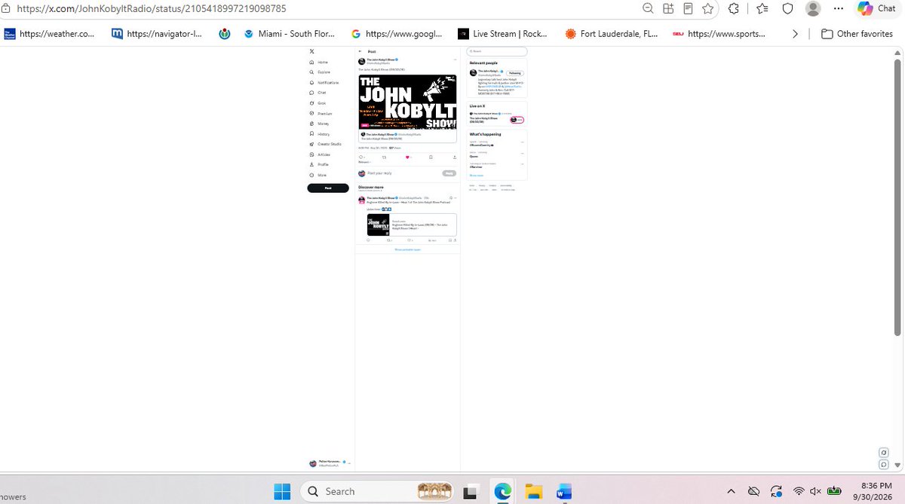Open browser profile avatar
905x504 pixels.
813,8
